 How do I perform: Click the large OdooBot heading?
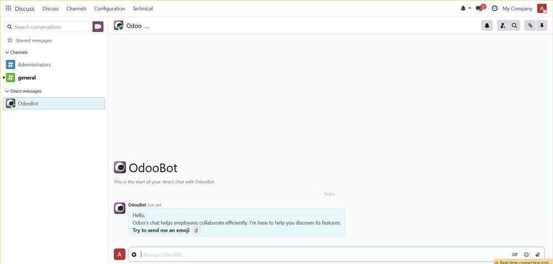pyautogui.click(x=153, y=168)
